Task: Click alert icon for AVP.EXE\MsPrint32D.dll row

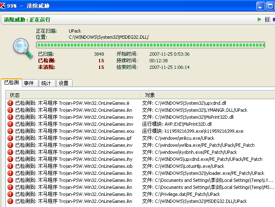Action: tap(10, 124)
